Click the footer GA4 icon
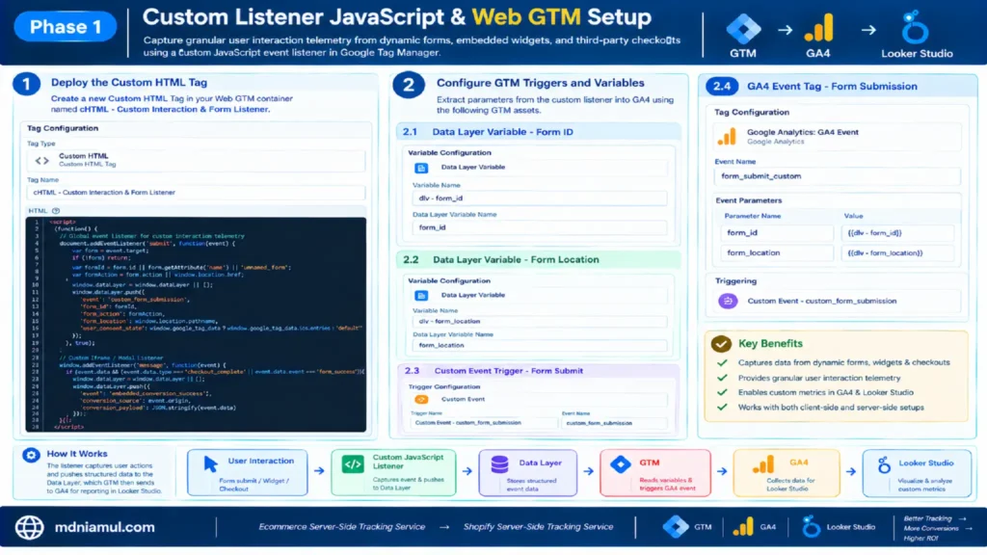The height and width of the screenshot is (555, 987). point(743,527)
